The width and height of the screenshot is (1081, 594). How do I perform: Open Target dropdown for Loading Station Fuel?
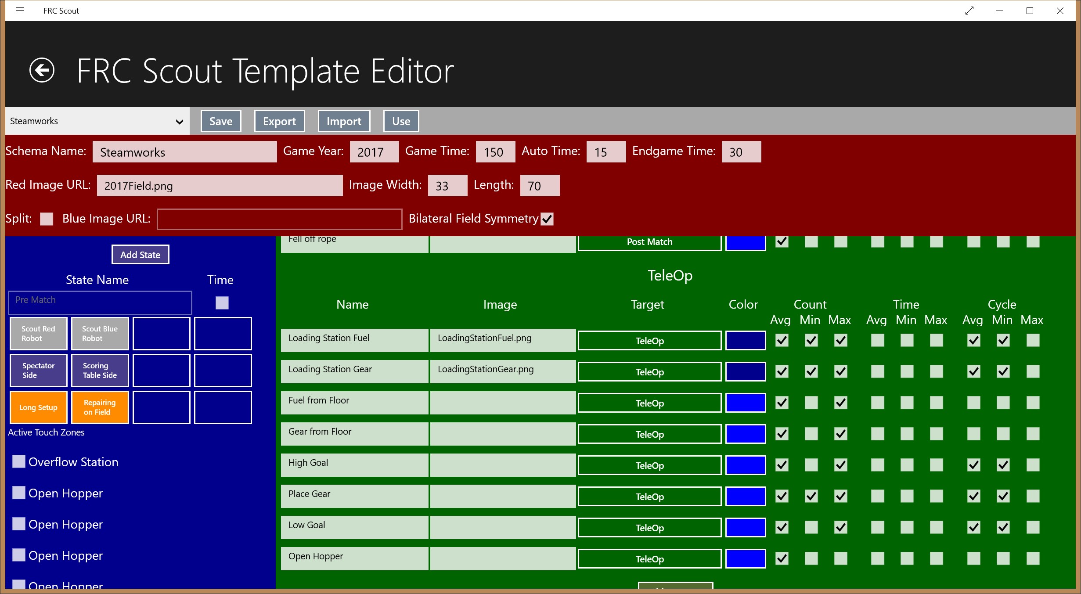[x=649, y=341]
